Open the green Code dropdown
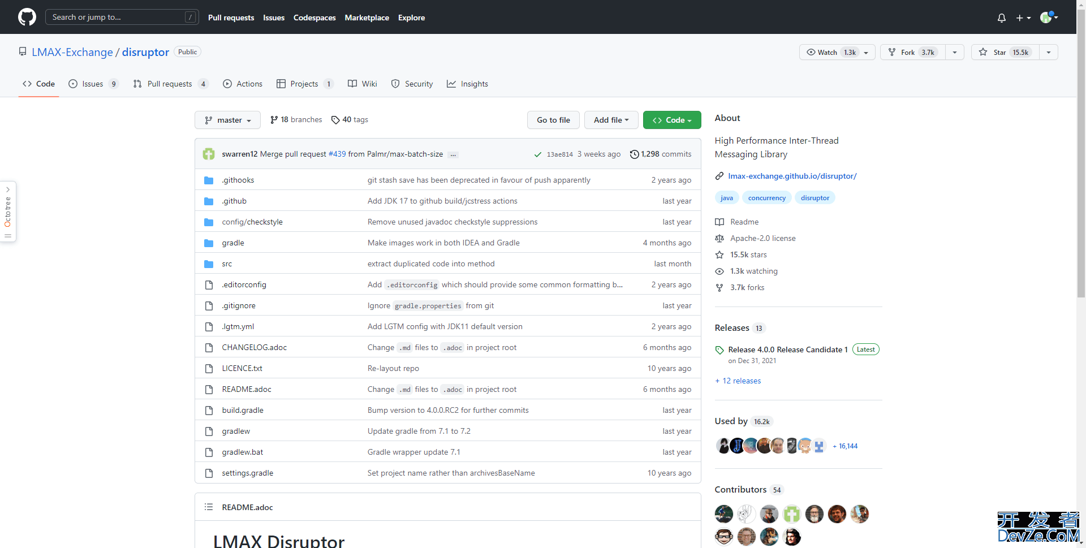 [671, 120]
